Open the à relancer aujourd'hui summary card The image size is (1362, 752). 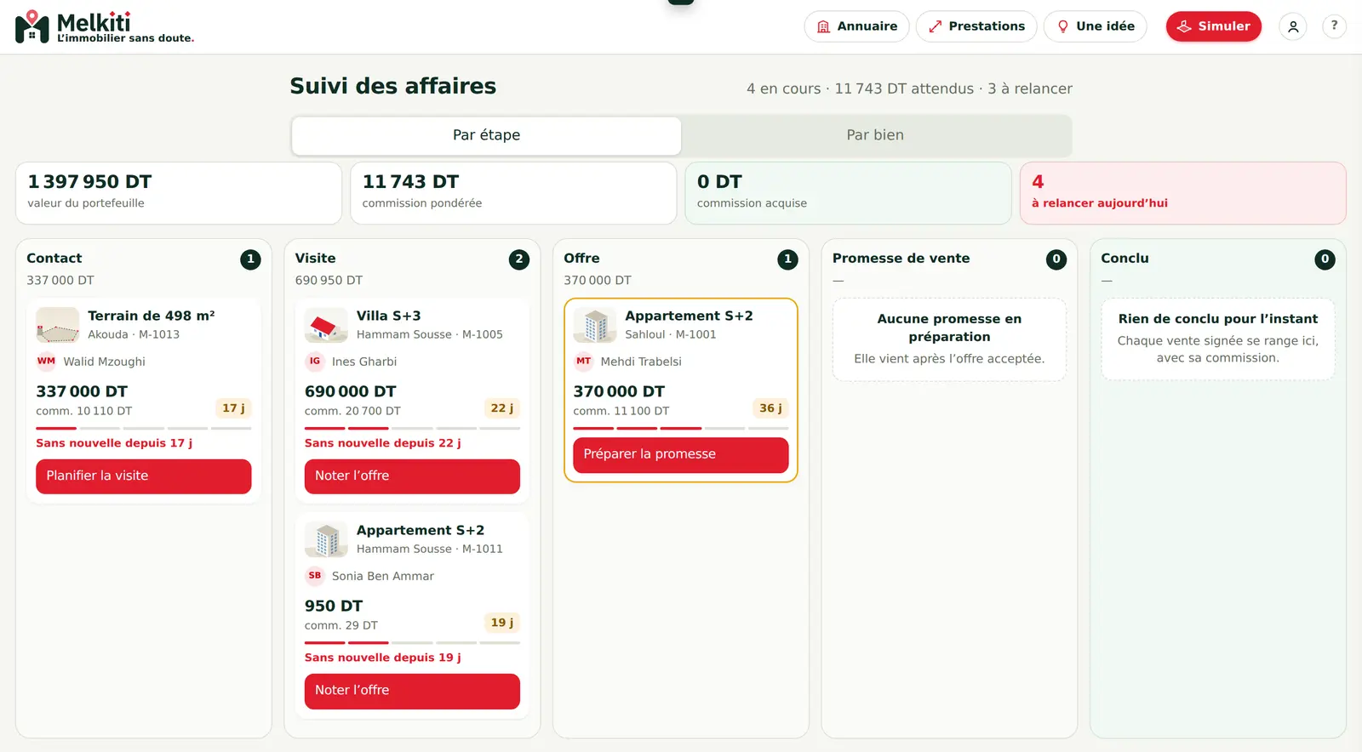[x=1182, y=193]
